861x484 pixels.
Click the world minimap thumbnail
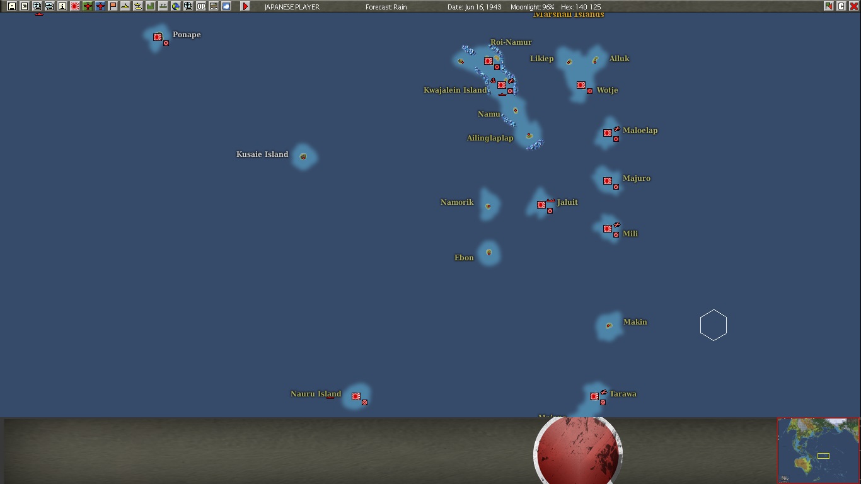coord(818,451)
